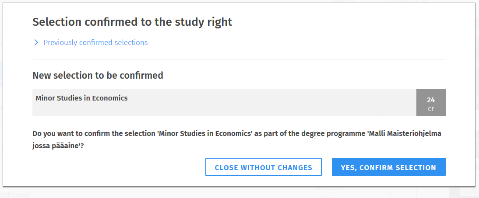Open the Previously confirmed selections link
The image size is (479, 198).
click(x=95, y=43)
